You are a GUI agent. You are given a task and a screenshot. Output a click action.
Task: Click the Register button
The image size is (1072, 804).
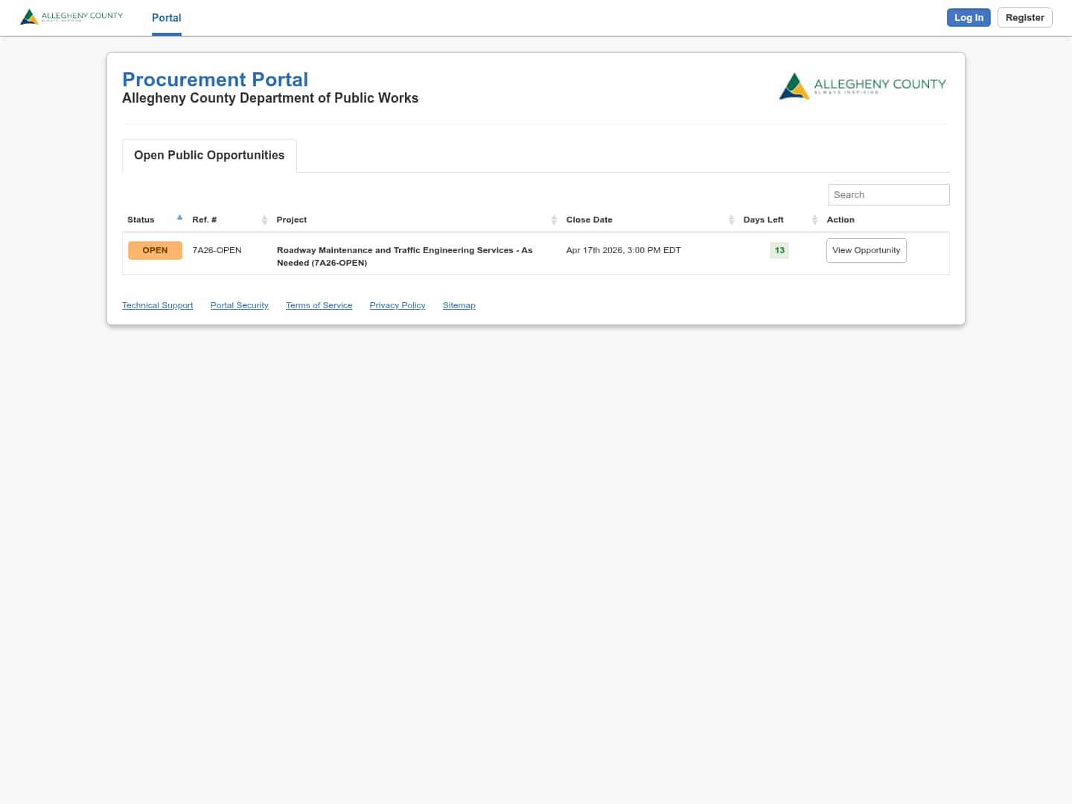coord(1024,17)
